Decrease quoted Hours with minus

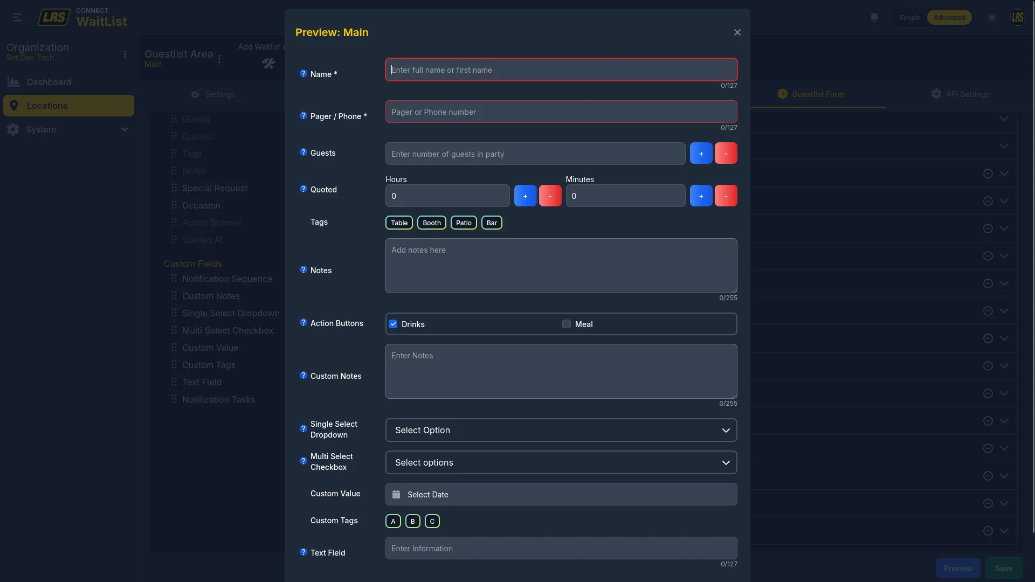[x=550, y=196]
